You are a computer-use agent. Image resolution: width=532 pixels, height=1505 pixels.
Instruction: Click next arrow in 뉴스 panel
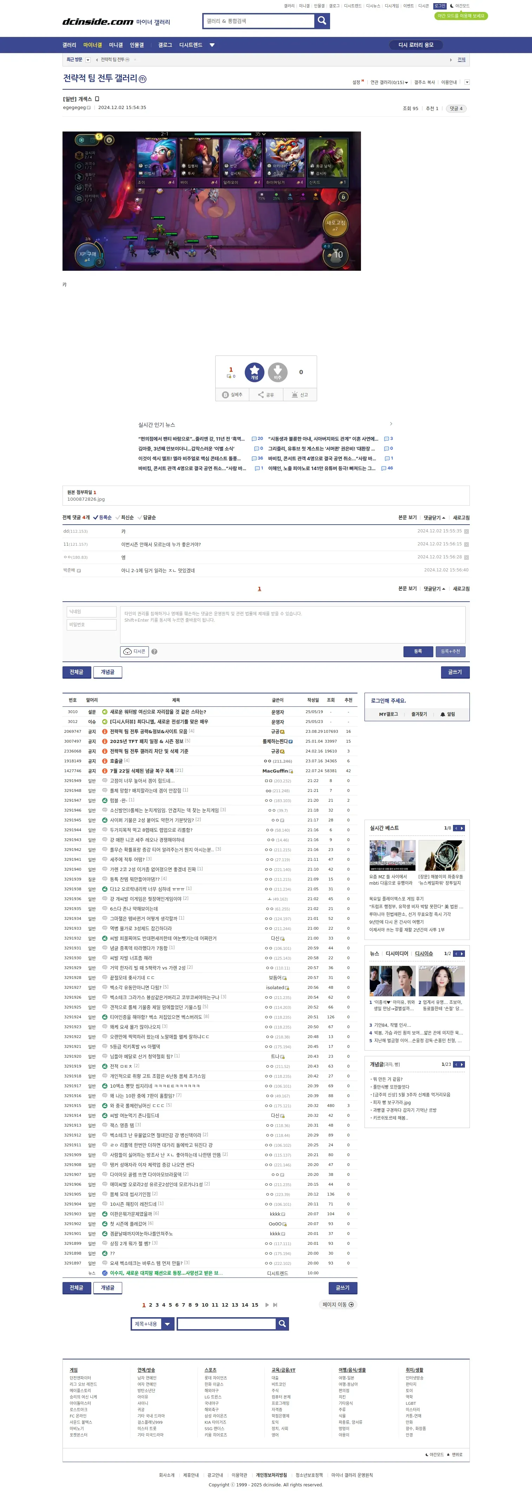click(462, 954)
